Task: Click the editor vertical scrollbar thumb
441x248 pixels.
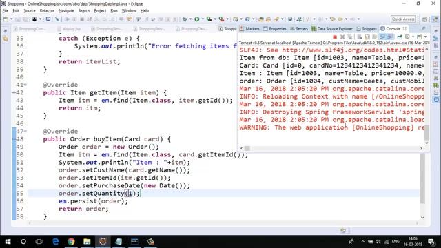Action: [422, 178]
